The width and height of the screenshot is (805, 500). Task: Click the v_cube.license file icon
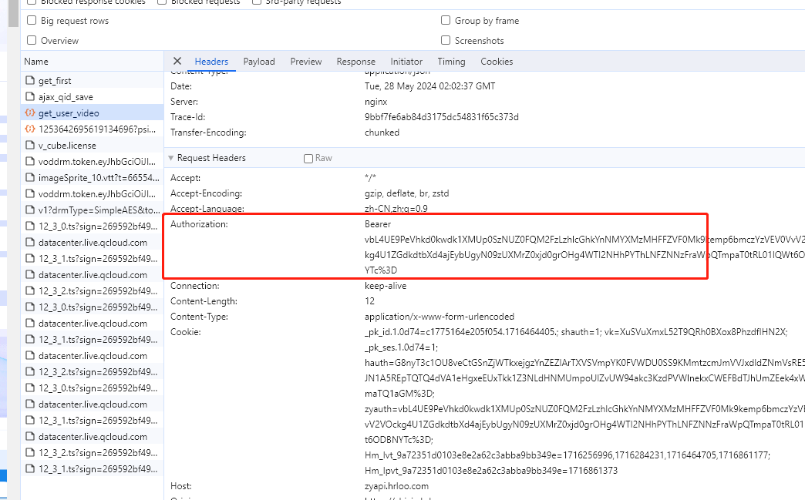click(x=30, y=145)
